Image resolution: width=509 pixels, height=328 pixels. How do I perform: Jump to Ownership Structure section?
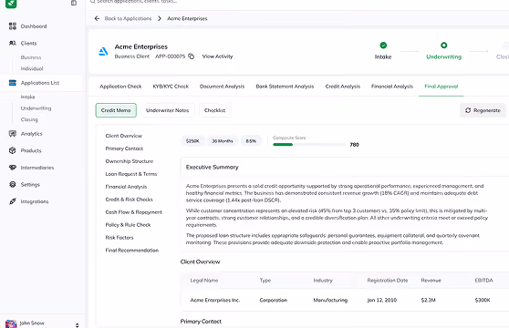[x=130, y=161]
